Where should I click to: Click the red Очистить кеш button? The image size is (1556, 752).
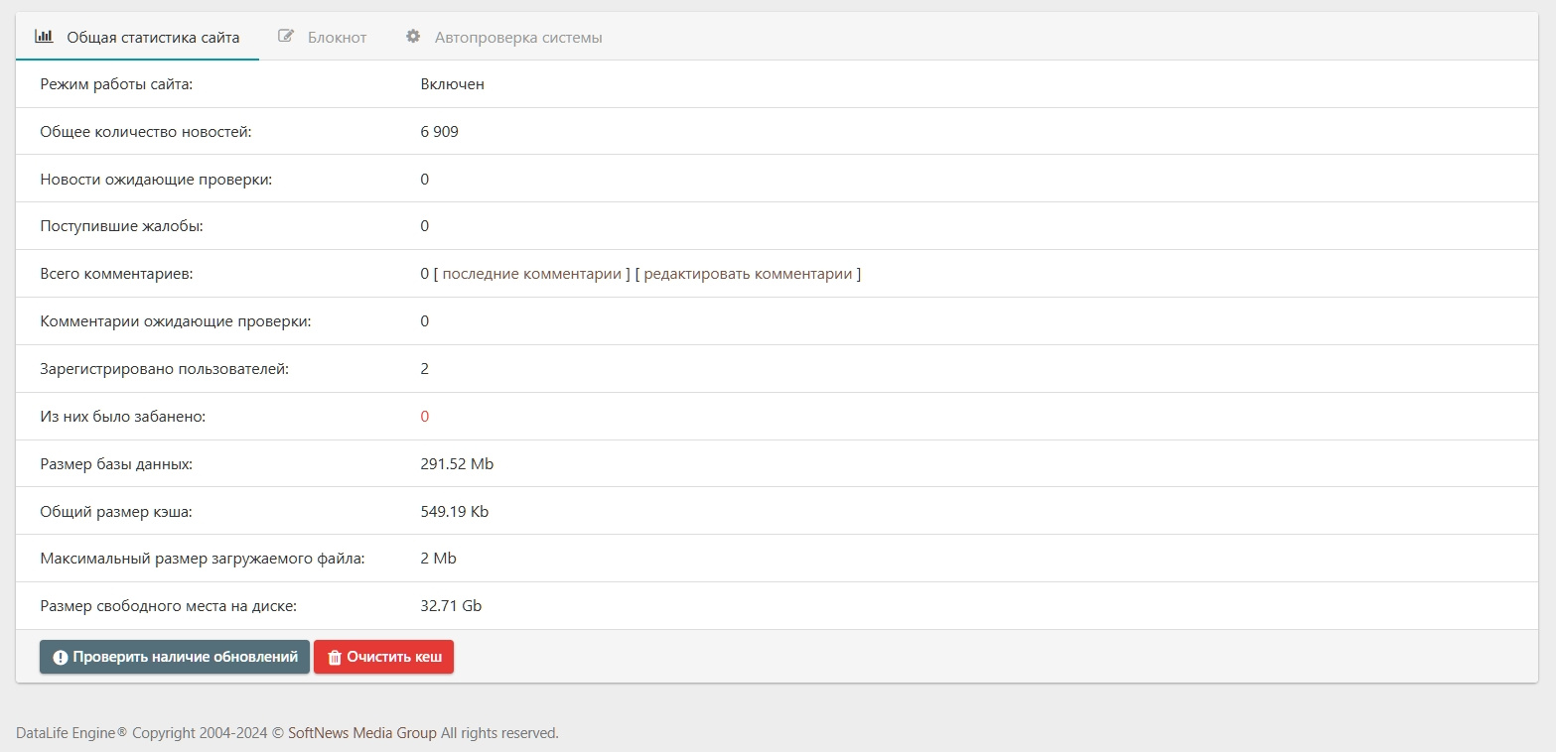(x=383, y=657)
